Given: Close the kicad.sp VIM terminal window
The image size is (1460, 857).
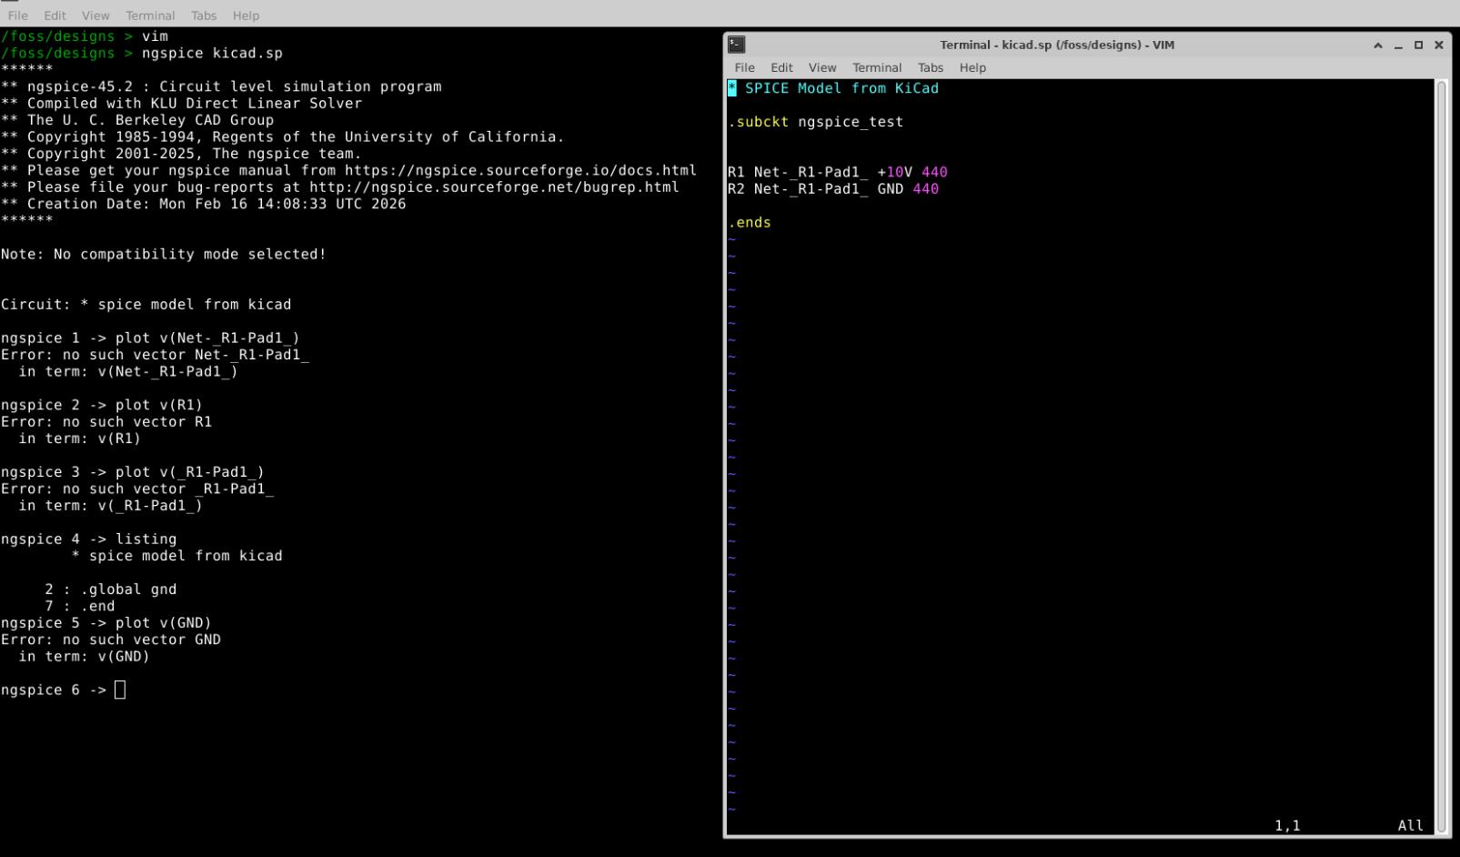Looking at the screenshot, I should click(x=1438, y=45).
